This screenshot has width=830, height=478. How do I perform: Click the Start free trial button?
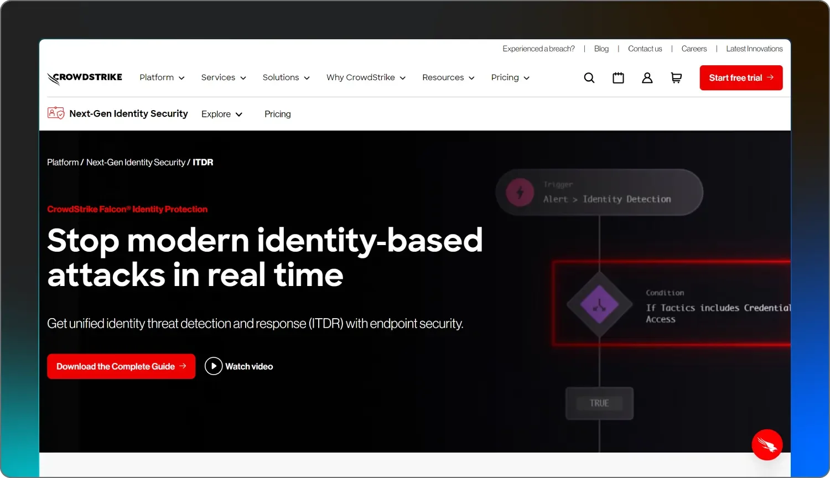pos(741,78)
